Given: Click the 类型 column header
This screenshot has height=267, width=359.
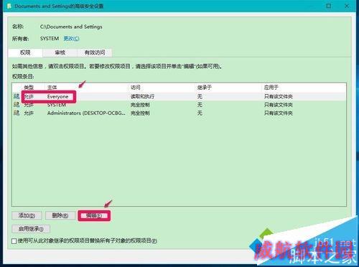Looking at the screenshot, I should click(x=29, y=88).
